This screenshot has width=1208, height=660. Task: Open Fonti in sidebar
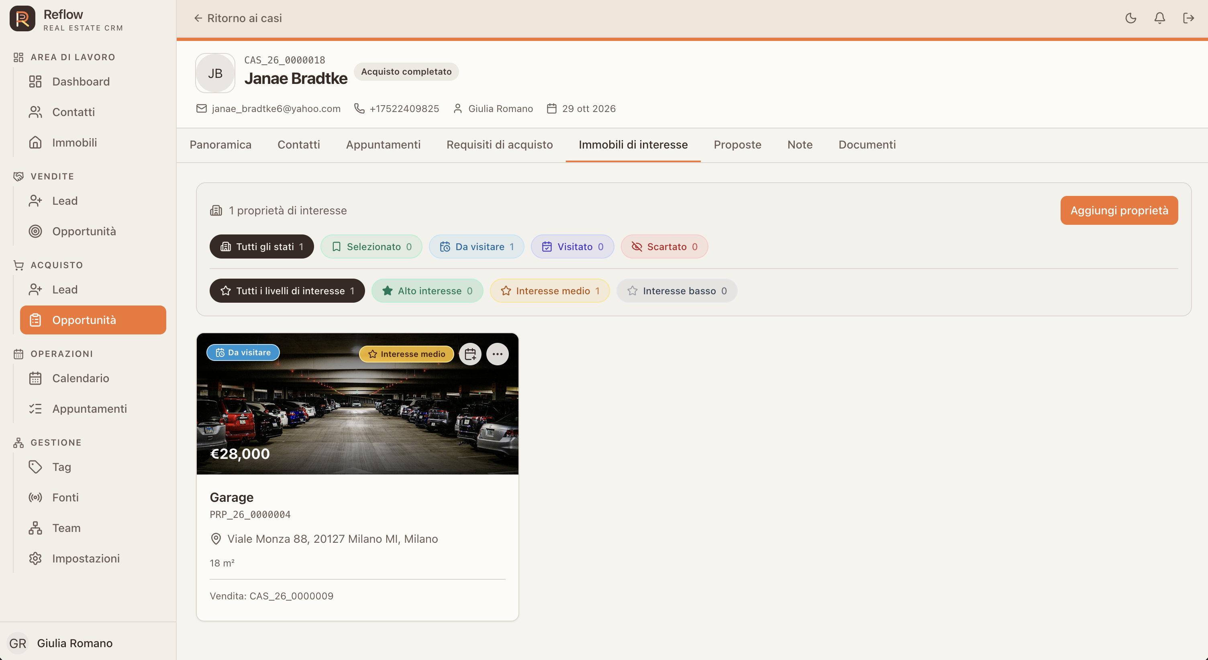point(93,497)
